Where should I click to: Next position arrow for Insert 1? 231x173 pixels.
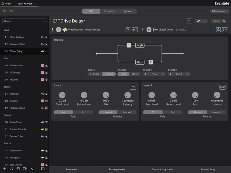point(163,74)
